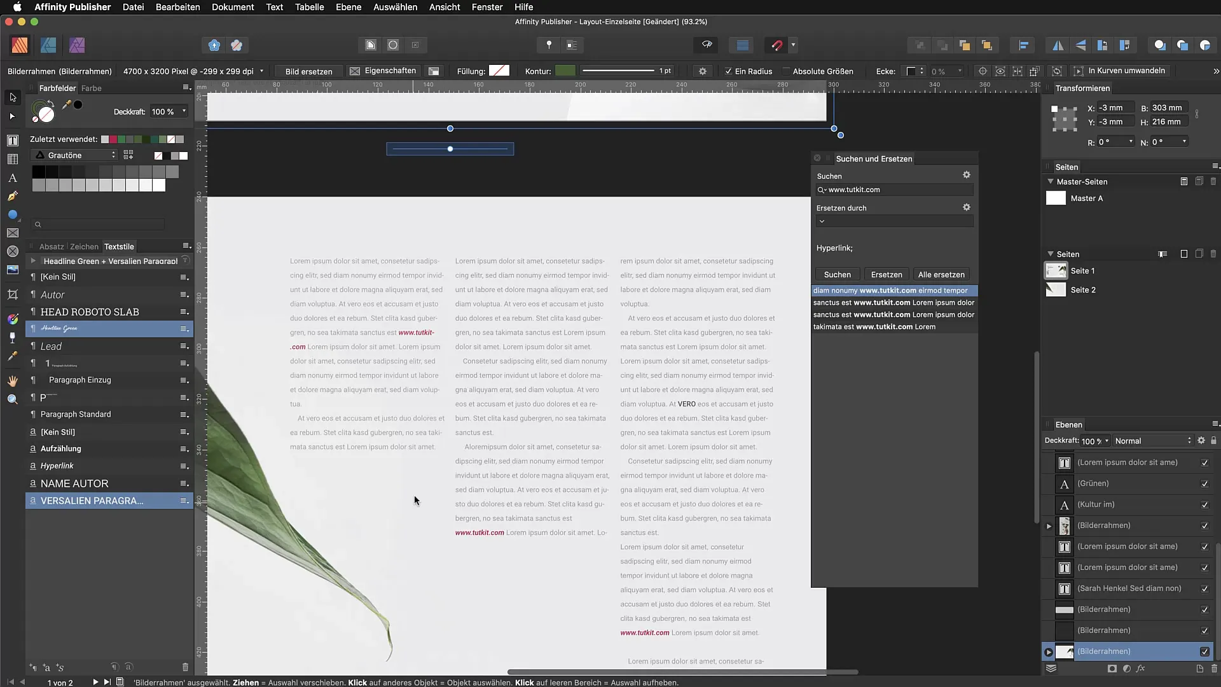The height and width of the screenshot is (687, 1221).
Task: Open the rotation R dropdown
Action: tap(1131, 142)
